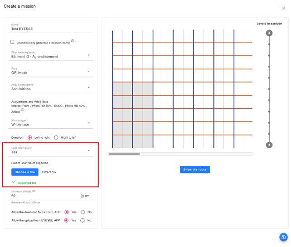Open the Face dropdown showing GR Impair
The height and width of the screenshot is (247, 291).
click(50, 72)
